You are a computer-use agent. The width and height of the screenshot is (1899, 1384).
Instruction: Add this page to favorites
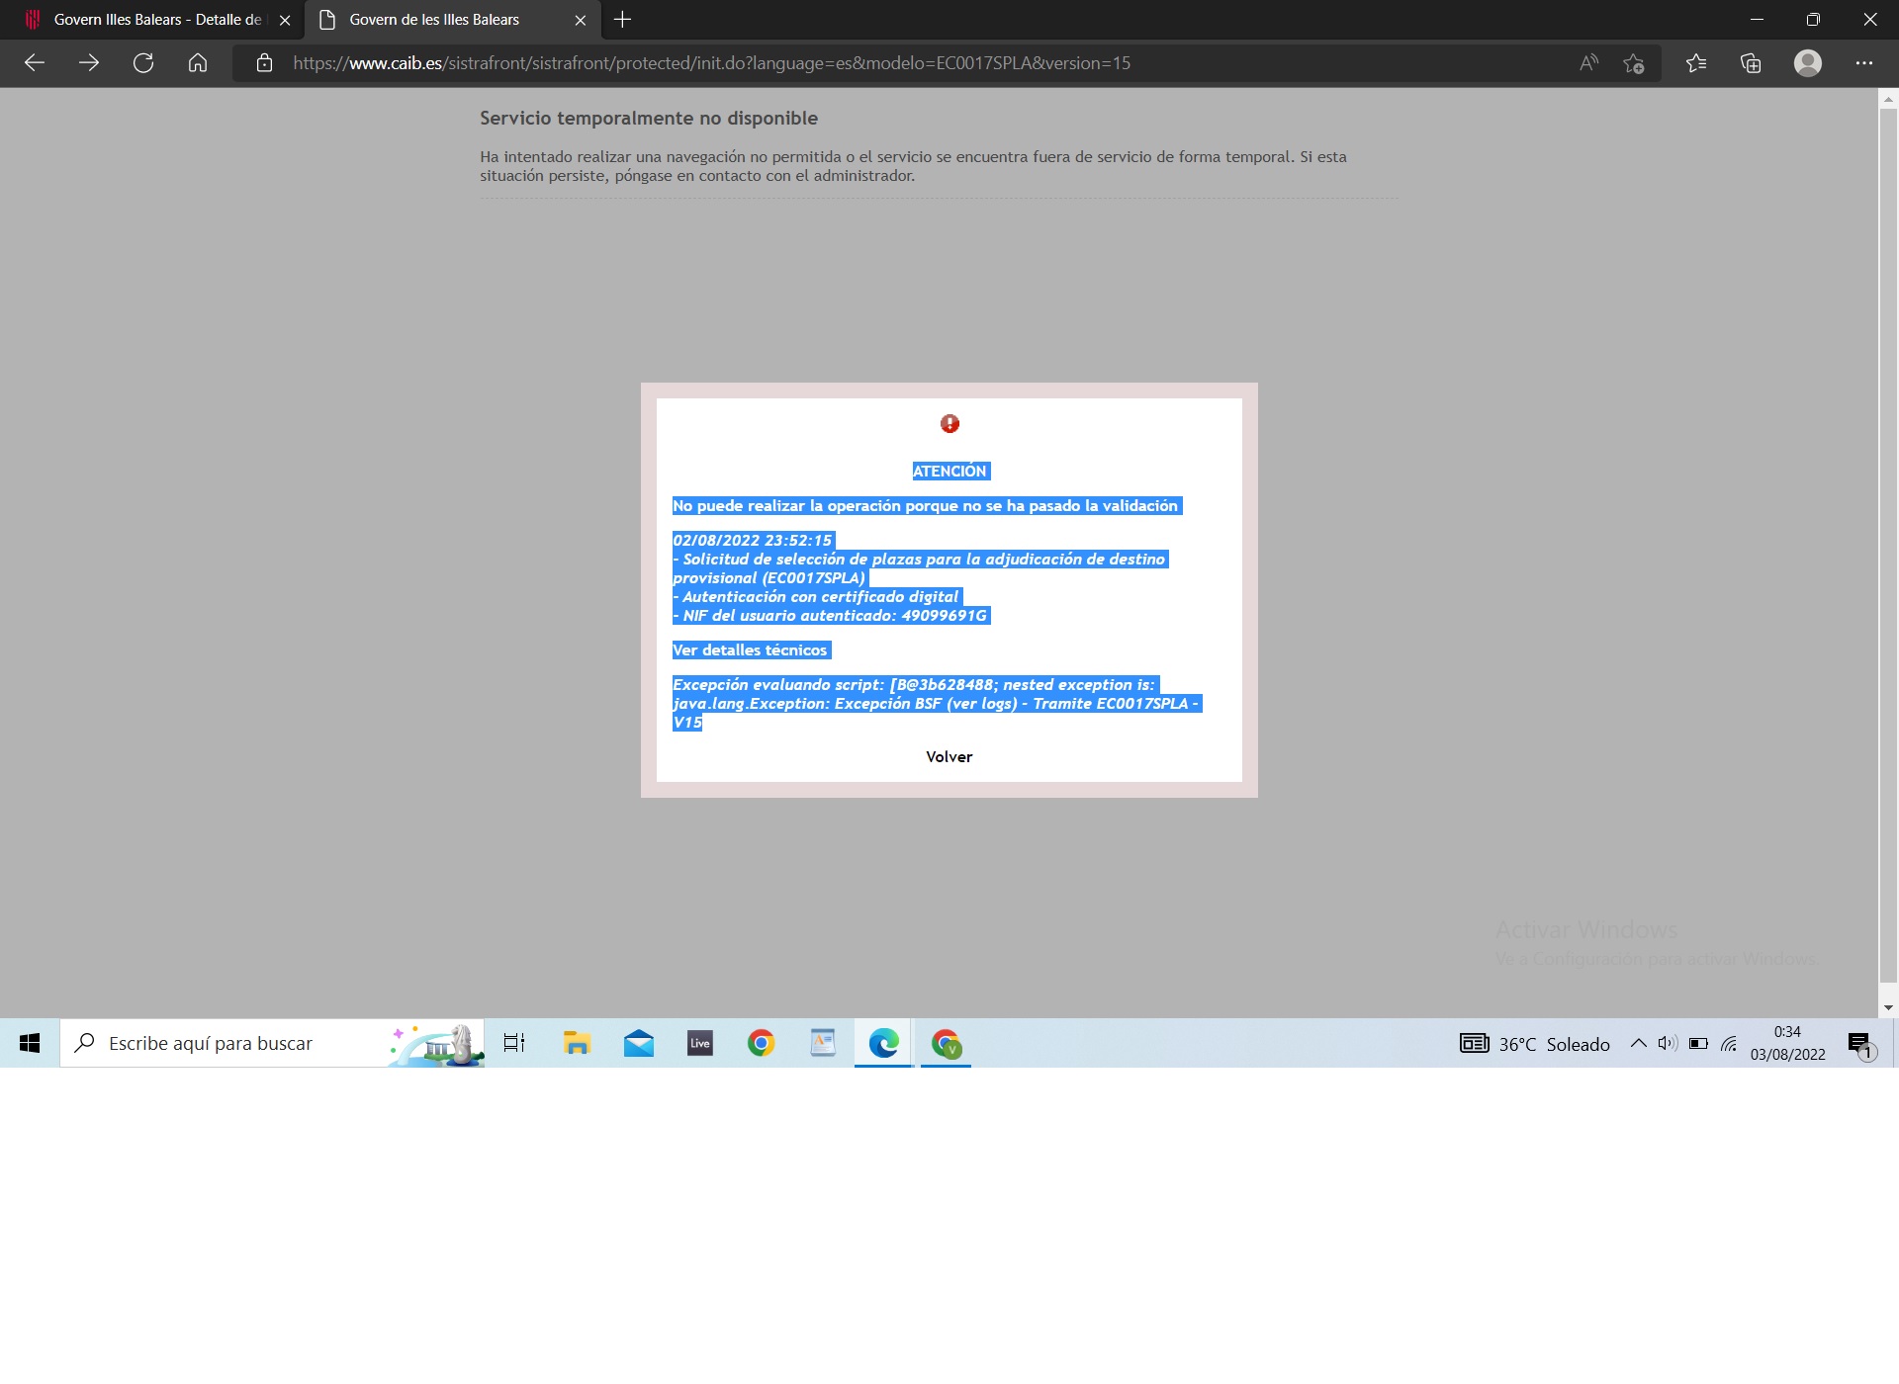click(x=1633, y=63)
